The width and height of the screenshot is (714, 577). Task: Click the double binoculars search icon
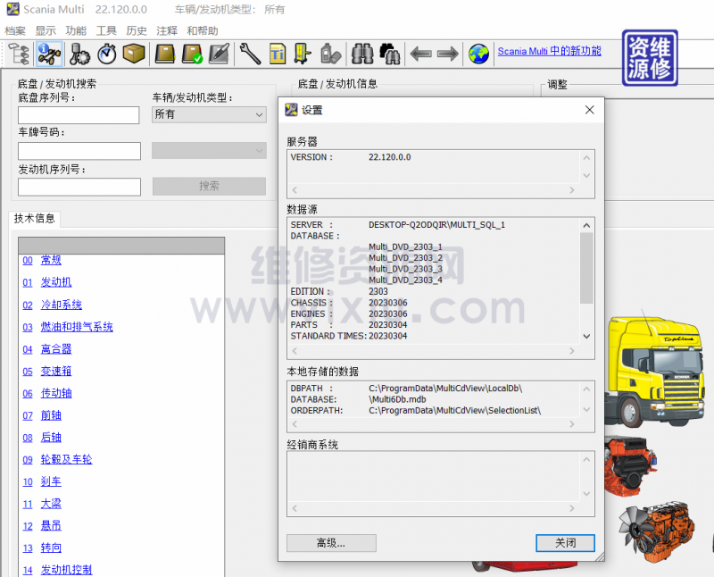(389, 54)
